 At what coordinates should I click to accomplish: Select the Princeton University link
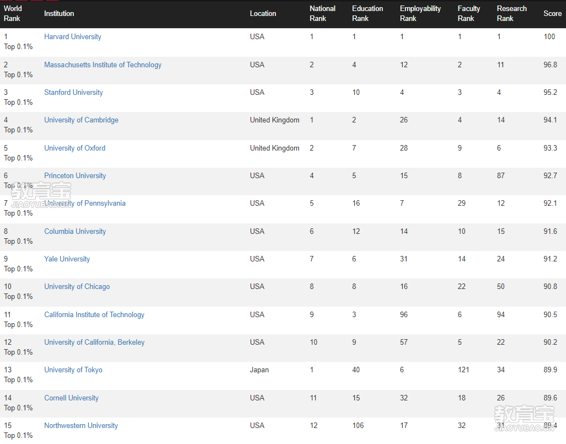pyautogui.click(x=75, y=176)
